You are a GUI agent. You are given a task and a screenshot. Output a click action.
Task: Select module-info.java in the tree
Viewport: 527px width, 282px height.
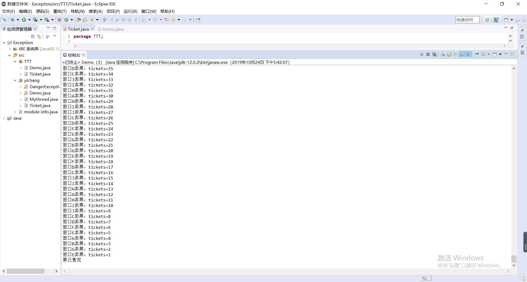click(38, 112)
